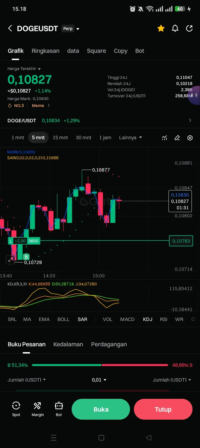Open drawing tools pencil icon
The image size is (200, 448).
pyautogui.click(x=177, y=138)
